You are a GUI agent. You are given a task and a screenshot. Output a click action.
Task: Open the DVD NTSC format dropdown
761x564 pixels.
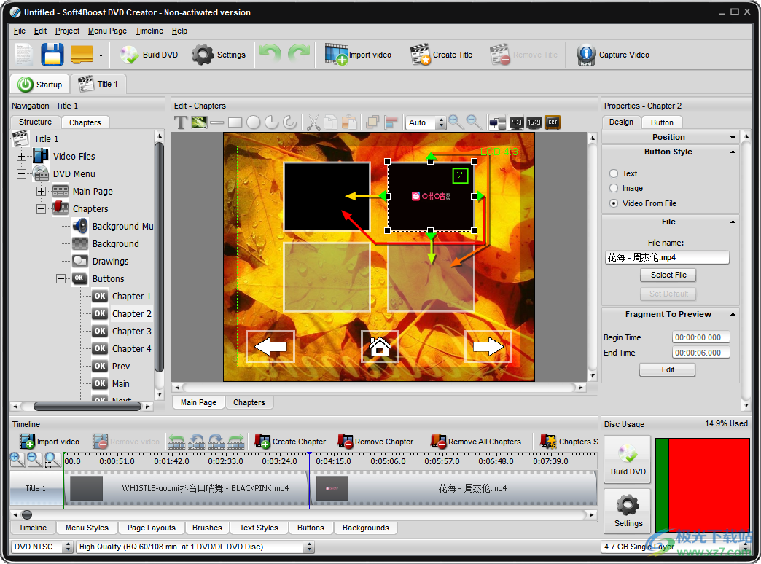(68, 547)
